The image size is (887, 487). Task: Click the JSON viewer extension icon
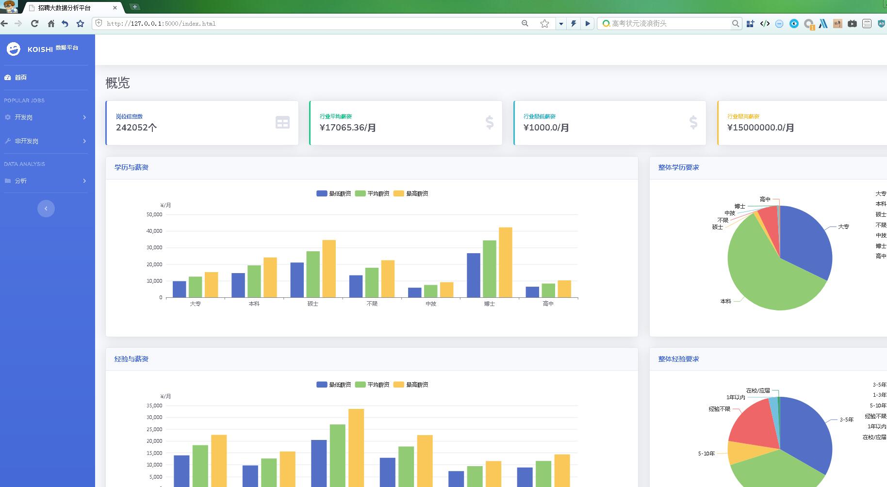[x=867, y=23]
